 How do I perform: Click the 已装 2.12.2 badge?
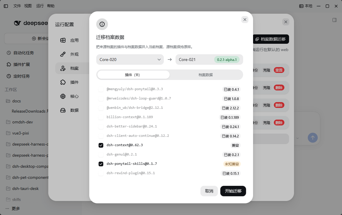tap(230, 108)
